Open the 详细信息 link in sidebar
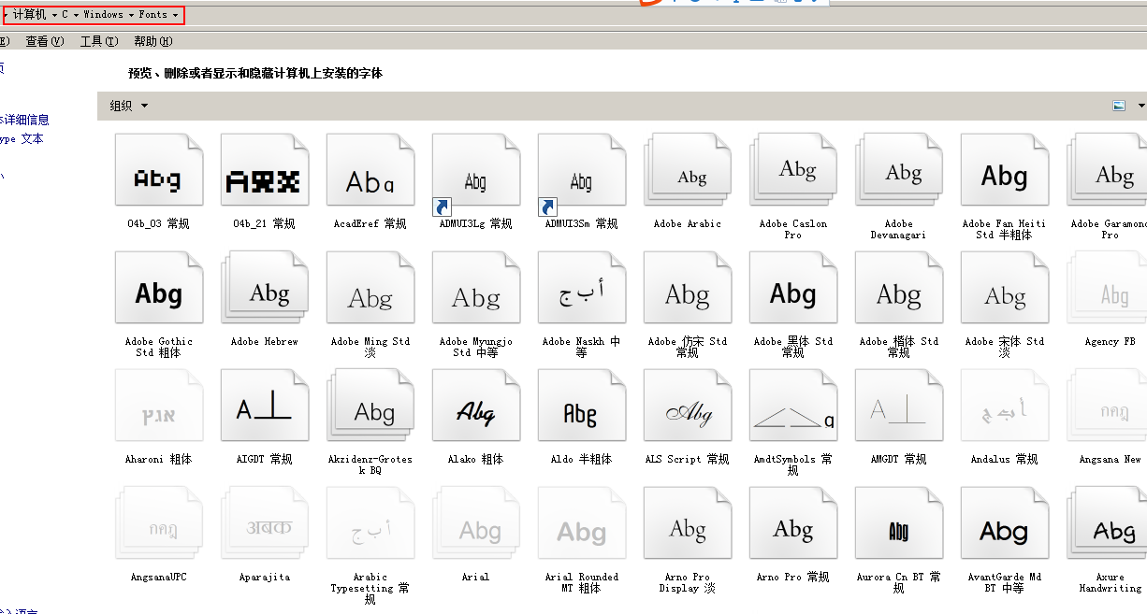The height and width of the screenshot is (614, 1147). pos(24,120)
